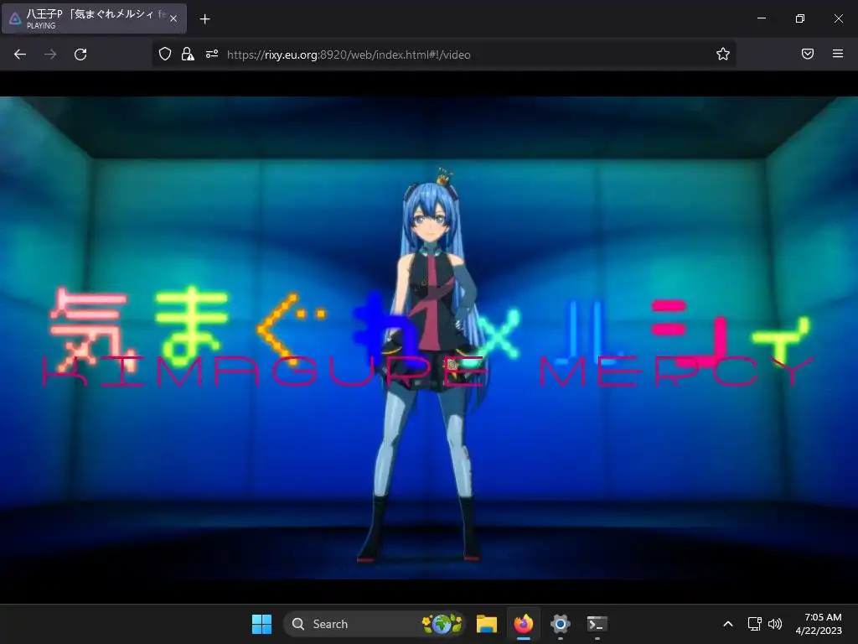Screen dimensions: 858x644
Task: Switch to Firefox in the taskbar
Action: (524, 624)
